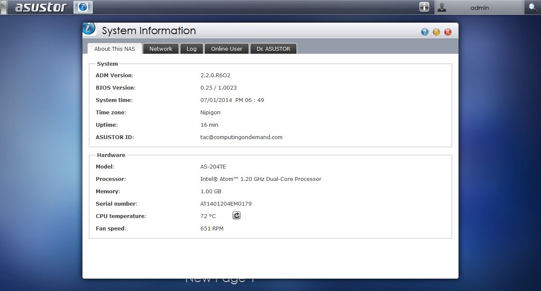This screenshot has height=291, width=541.
Task: Click the CPU temperature label
Action: tap(121, 216)
